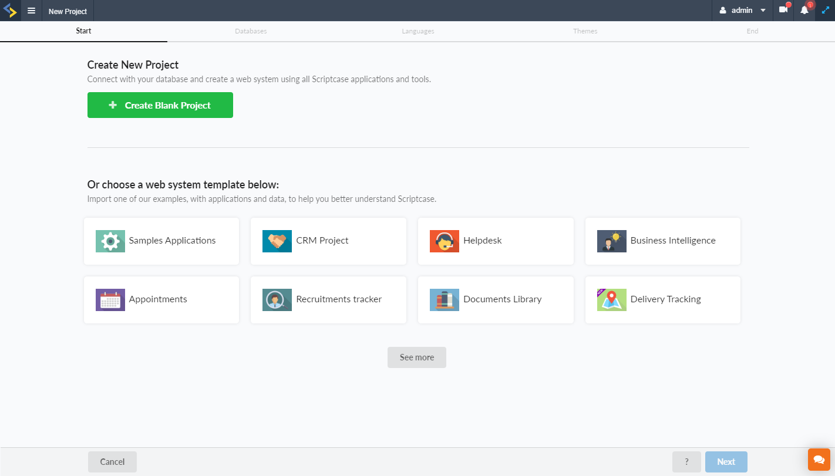This screenshot has width=835, height=476.
Task: Click the Create New Project heading
Action: pyautogui.click(x=133, y=65)
